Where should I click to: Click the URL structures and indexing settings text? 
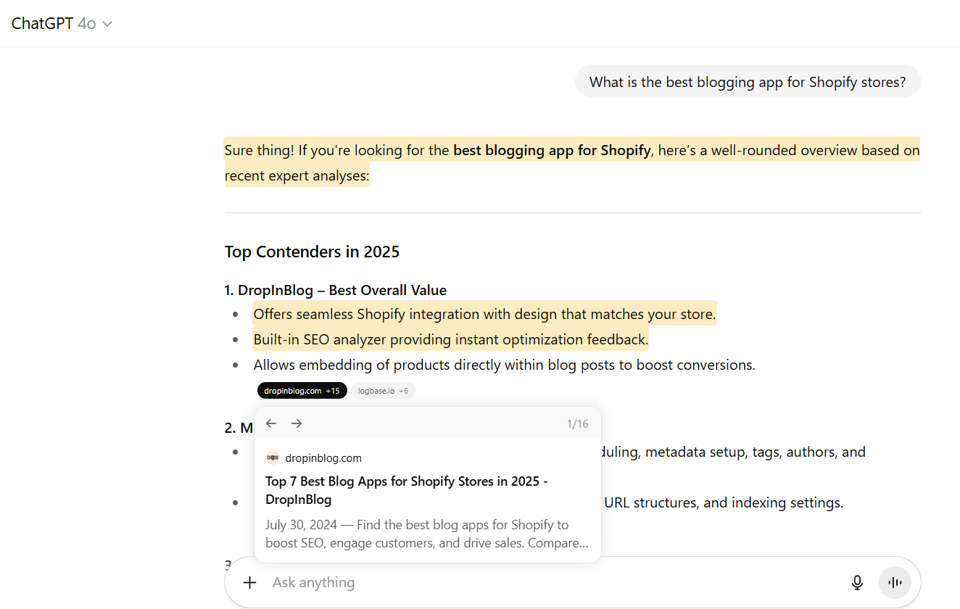pos(724,502)
